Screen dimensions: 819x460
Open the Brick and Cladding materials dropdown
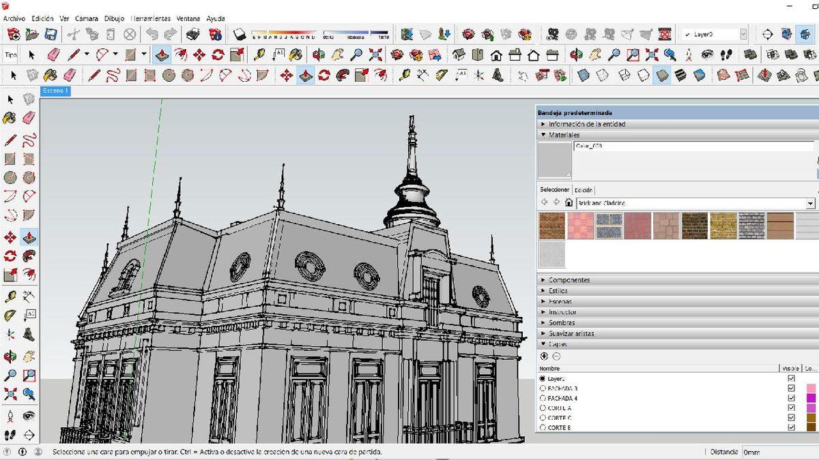tap(809, 202)
